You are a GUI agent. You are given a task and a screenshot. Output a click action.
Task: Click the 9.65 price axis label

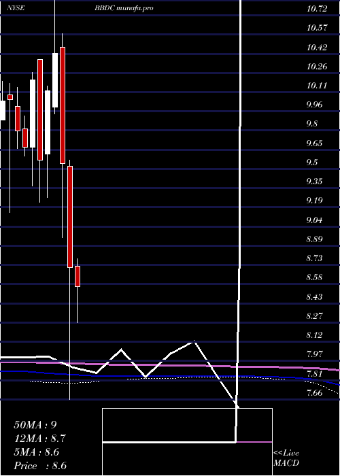click(316, 143)
